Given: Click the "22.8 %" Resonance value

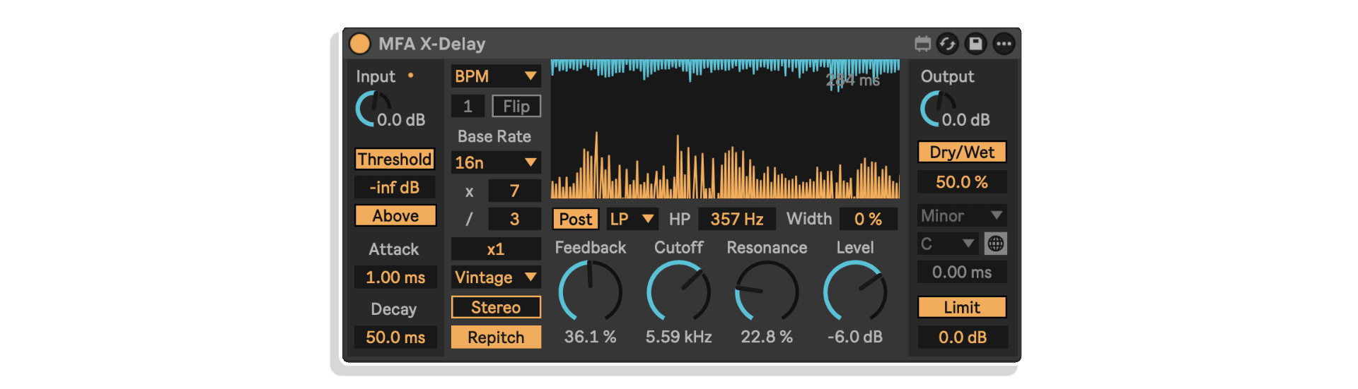Looking at the screenshot, I should 767,337.
